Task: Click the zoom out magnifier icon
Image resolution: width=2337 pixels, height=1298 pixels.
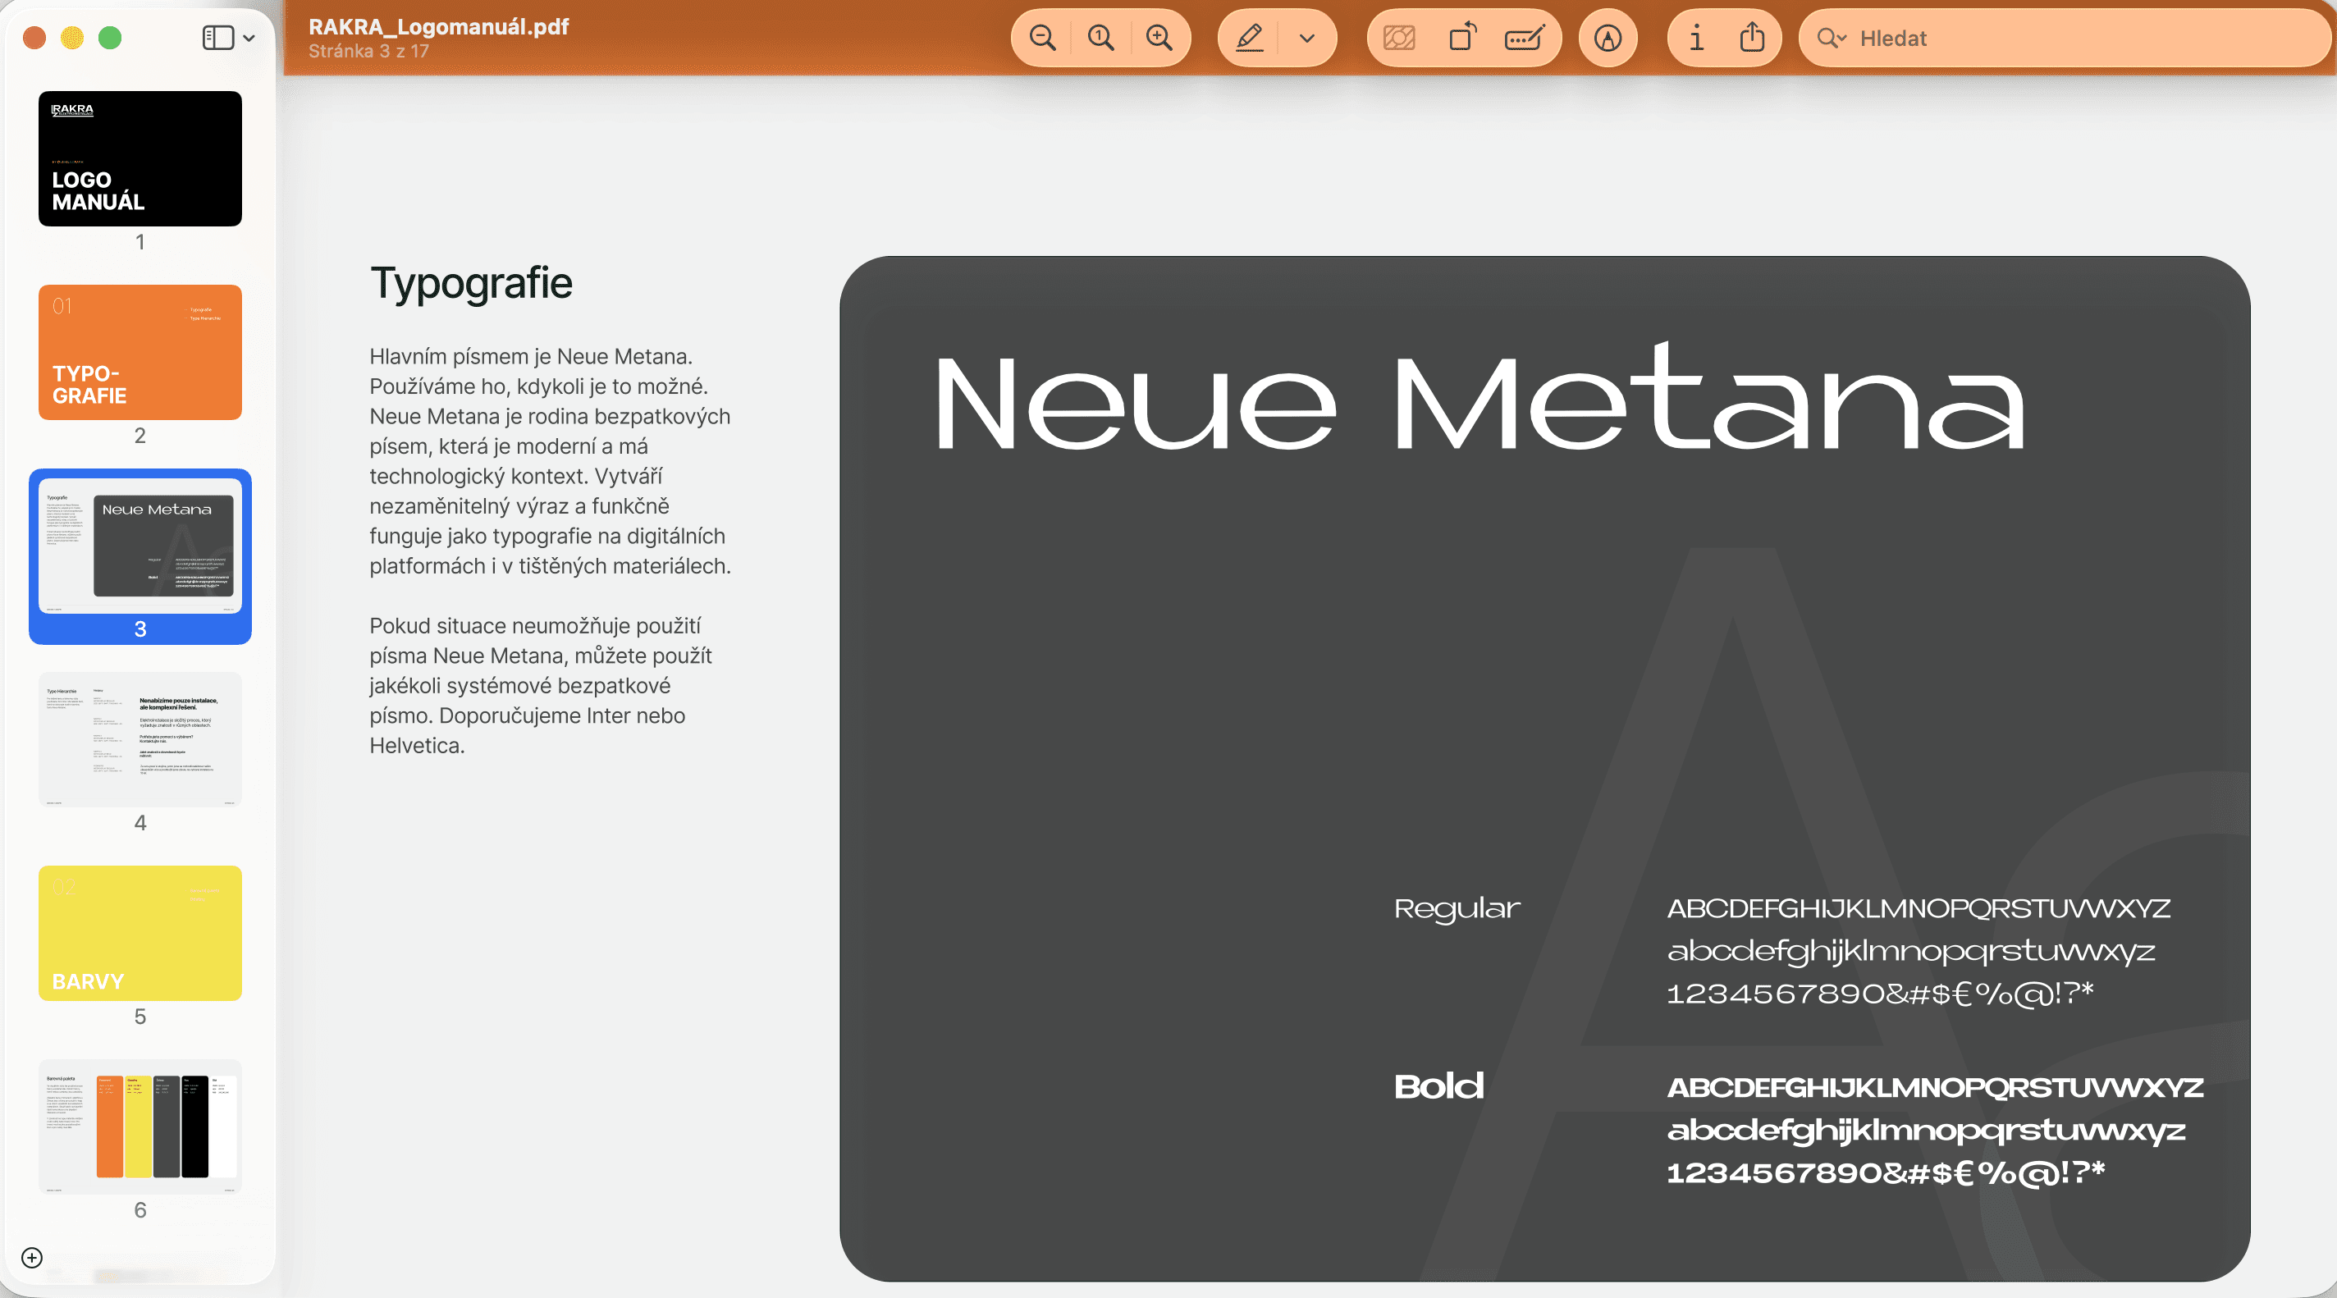Action: [1042, 38]
